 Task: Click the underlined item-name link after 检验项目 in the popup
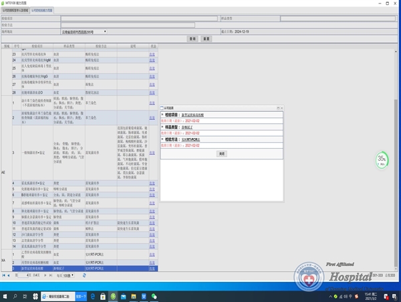(192, 115)
